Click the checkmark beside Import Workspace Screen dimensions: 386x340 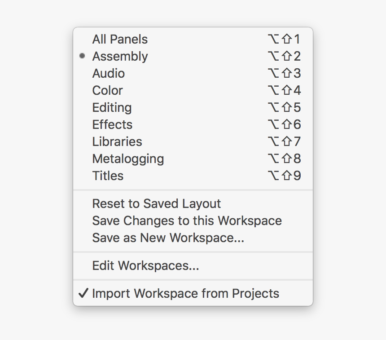click(83, 294)
